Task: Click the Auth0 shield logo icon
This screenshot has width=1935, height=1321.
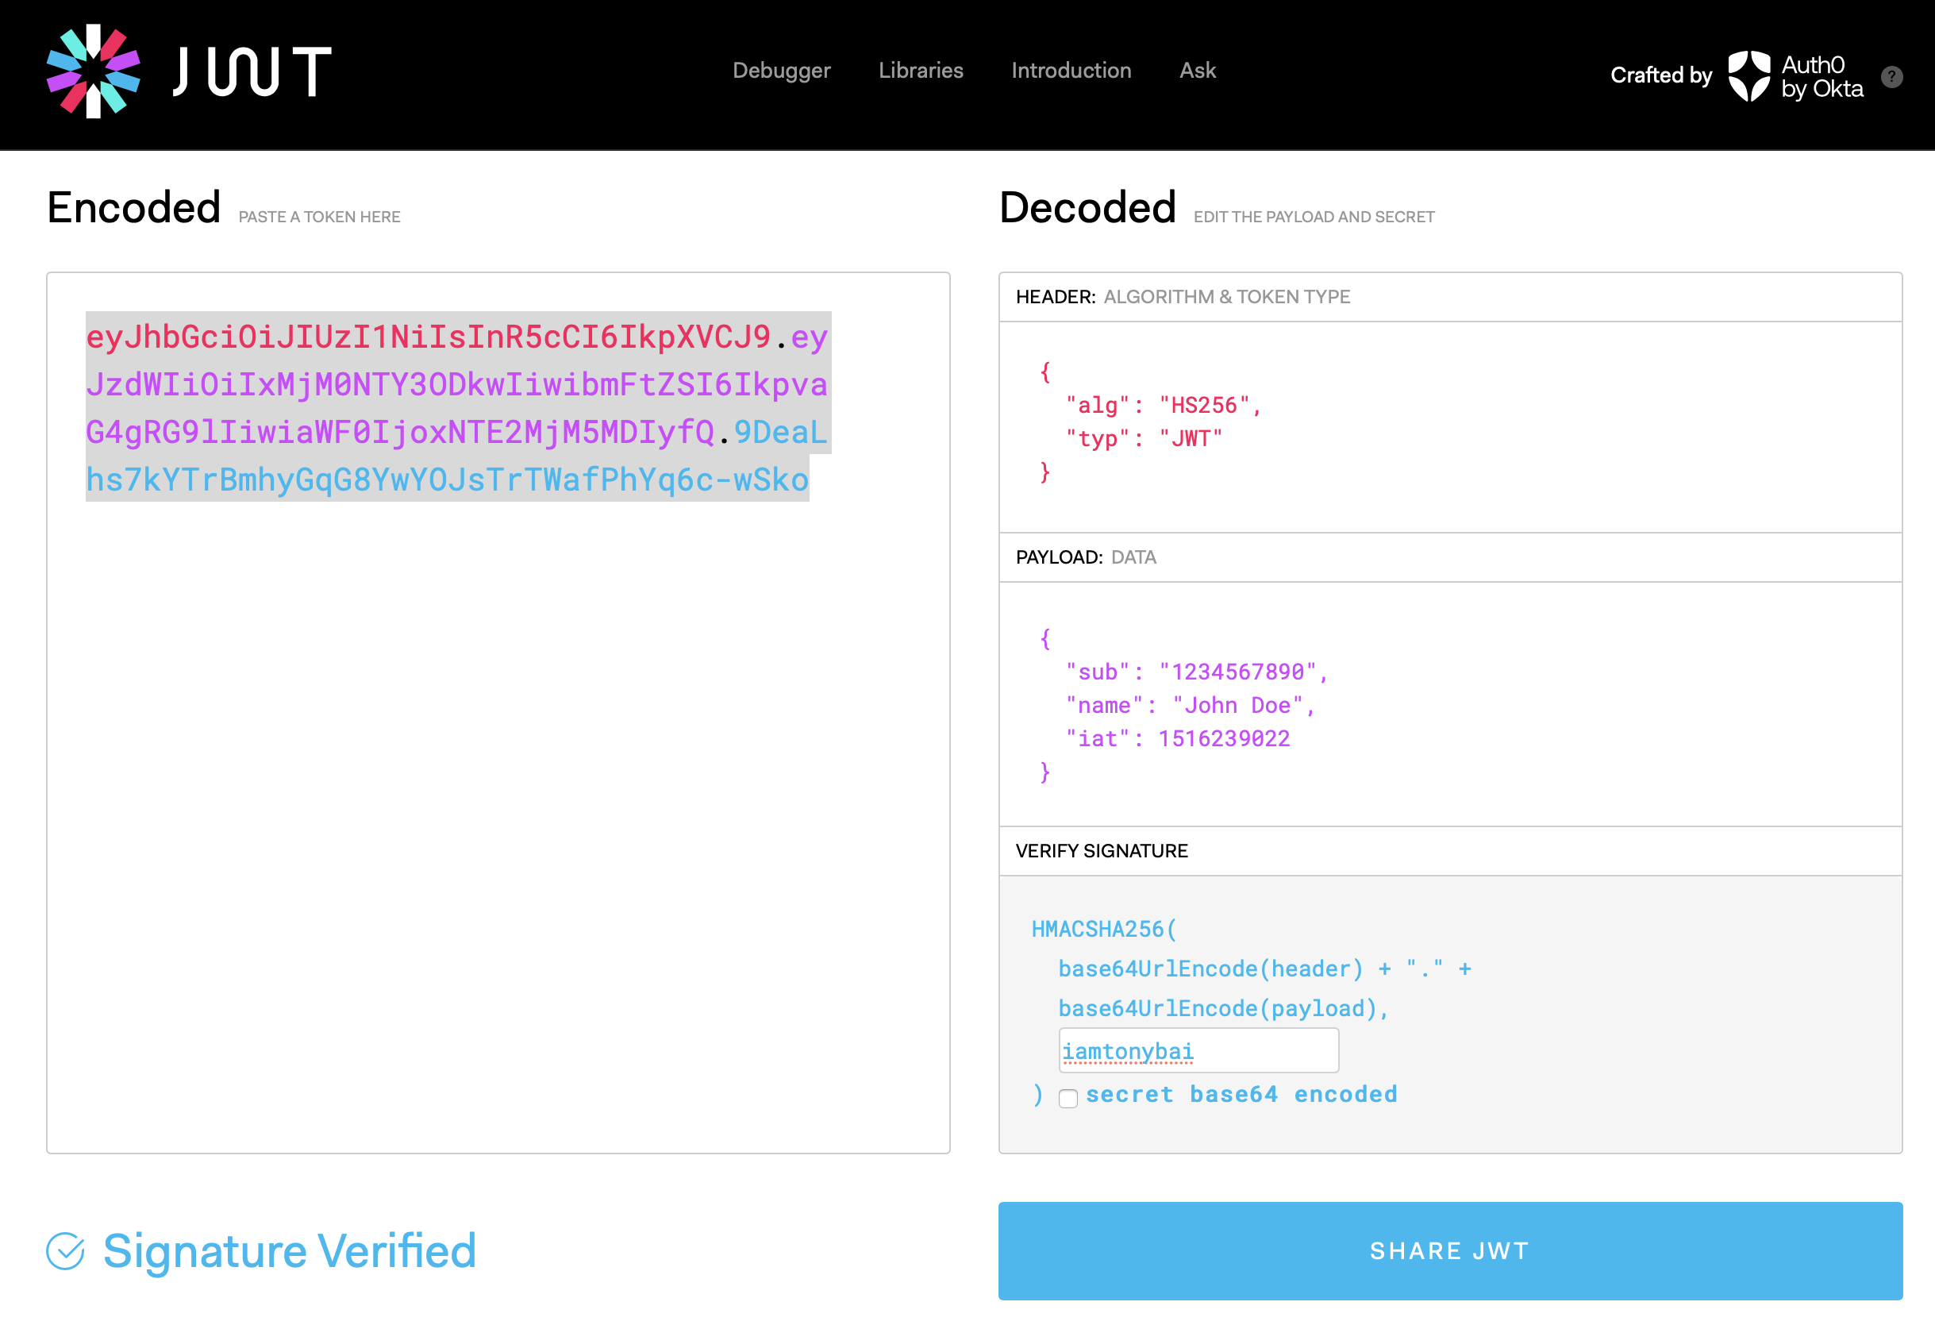Action: (1748, 75)
